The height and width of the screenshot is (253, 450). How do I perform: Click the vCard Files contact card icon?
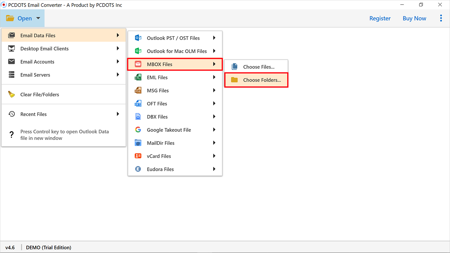click(138, 156)
